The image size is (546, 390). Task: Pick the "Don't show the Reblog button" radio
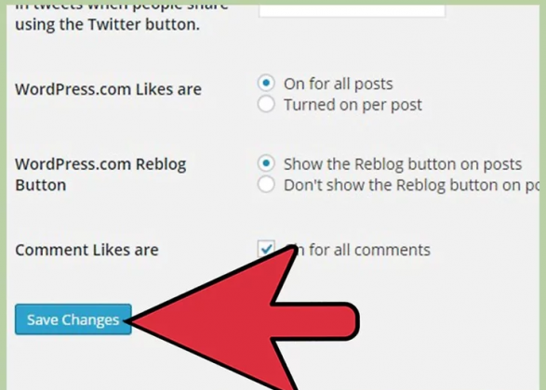click(266, 184)
